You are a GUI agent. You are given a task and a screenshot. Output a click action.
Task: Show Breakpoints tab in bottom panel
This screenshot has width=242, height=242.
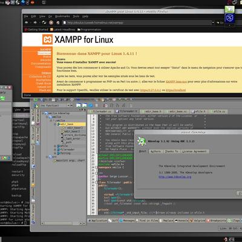tap(217, 221)
